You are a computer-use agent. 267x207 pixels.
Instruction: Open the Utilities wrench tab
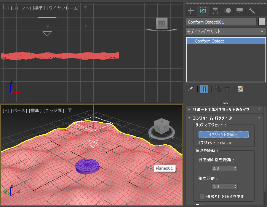point(251,11)
